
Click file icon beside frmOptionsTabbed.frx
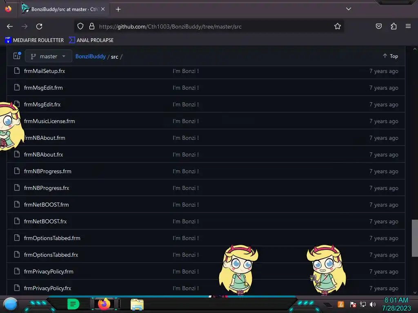click(17, 255)
